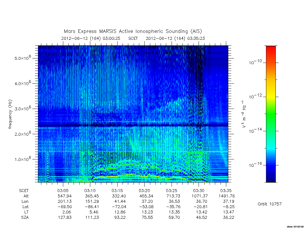Select local time value "5.46"
Image resolution: width=304 pixels, height=228 pixels.
click(x=94, y=212)
